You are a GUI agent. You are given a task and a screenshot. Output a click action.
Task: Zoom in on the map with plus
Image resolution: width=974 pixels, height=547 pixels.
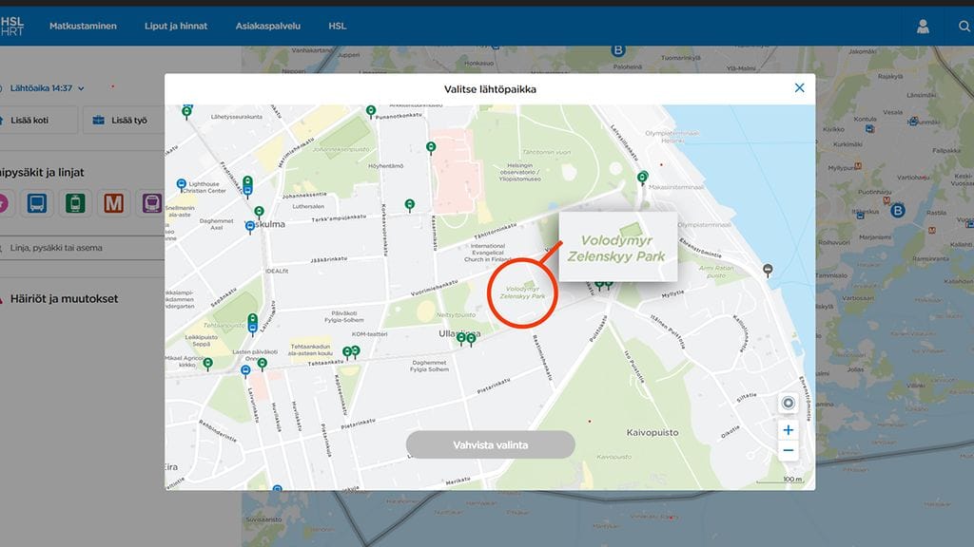click(788, 430)
